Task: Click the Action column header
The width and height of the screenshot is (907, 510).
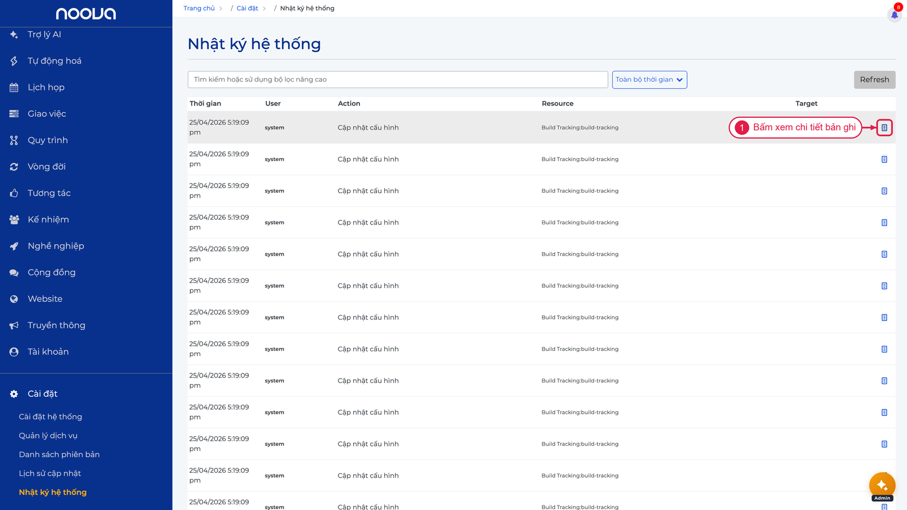Action: point(349,104)
